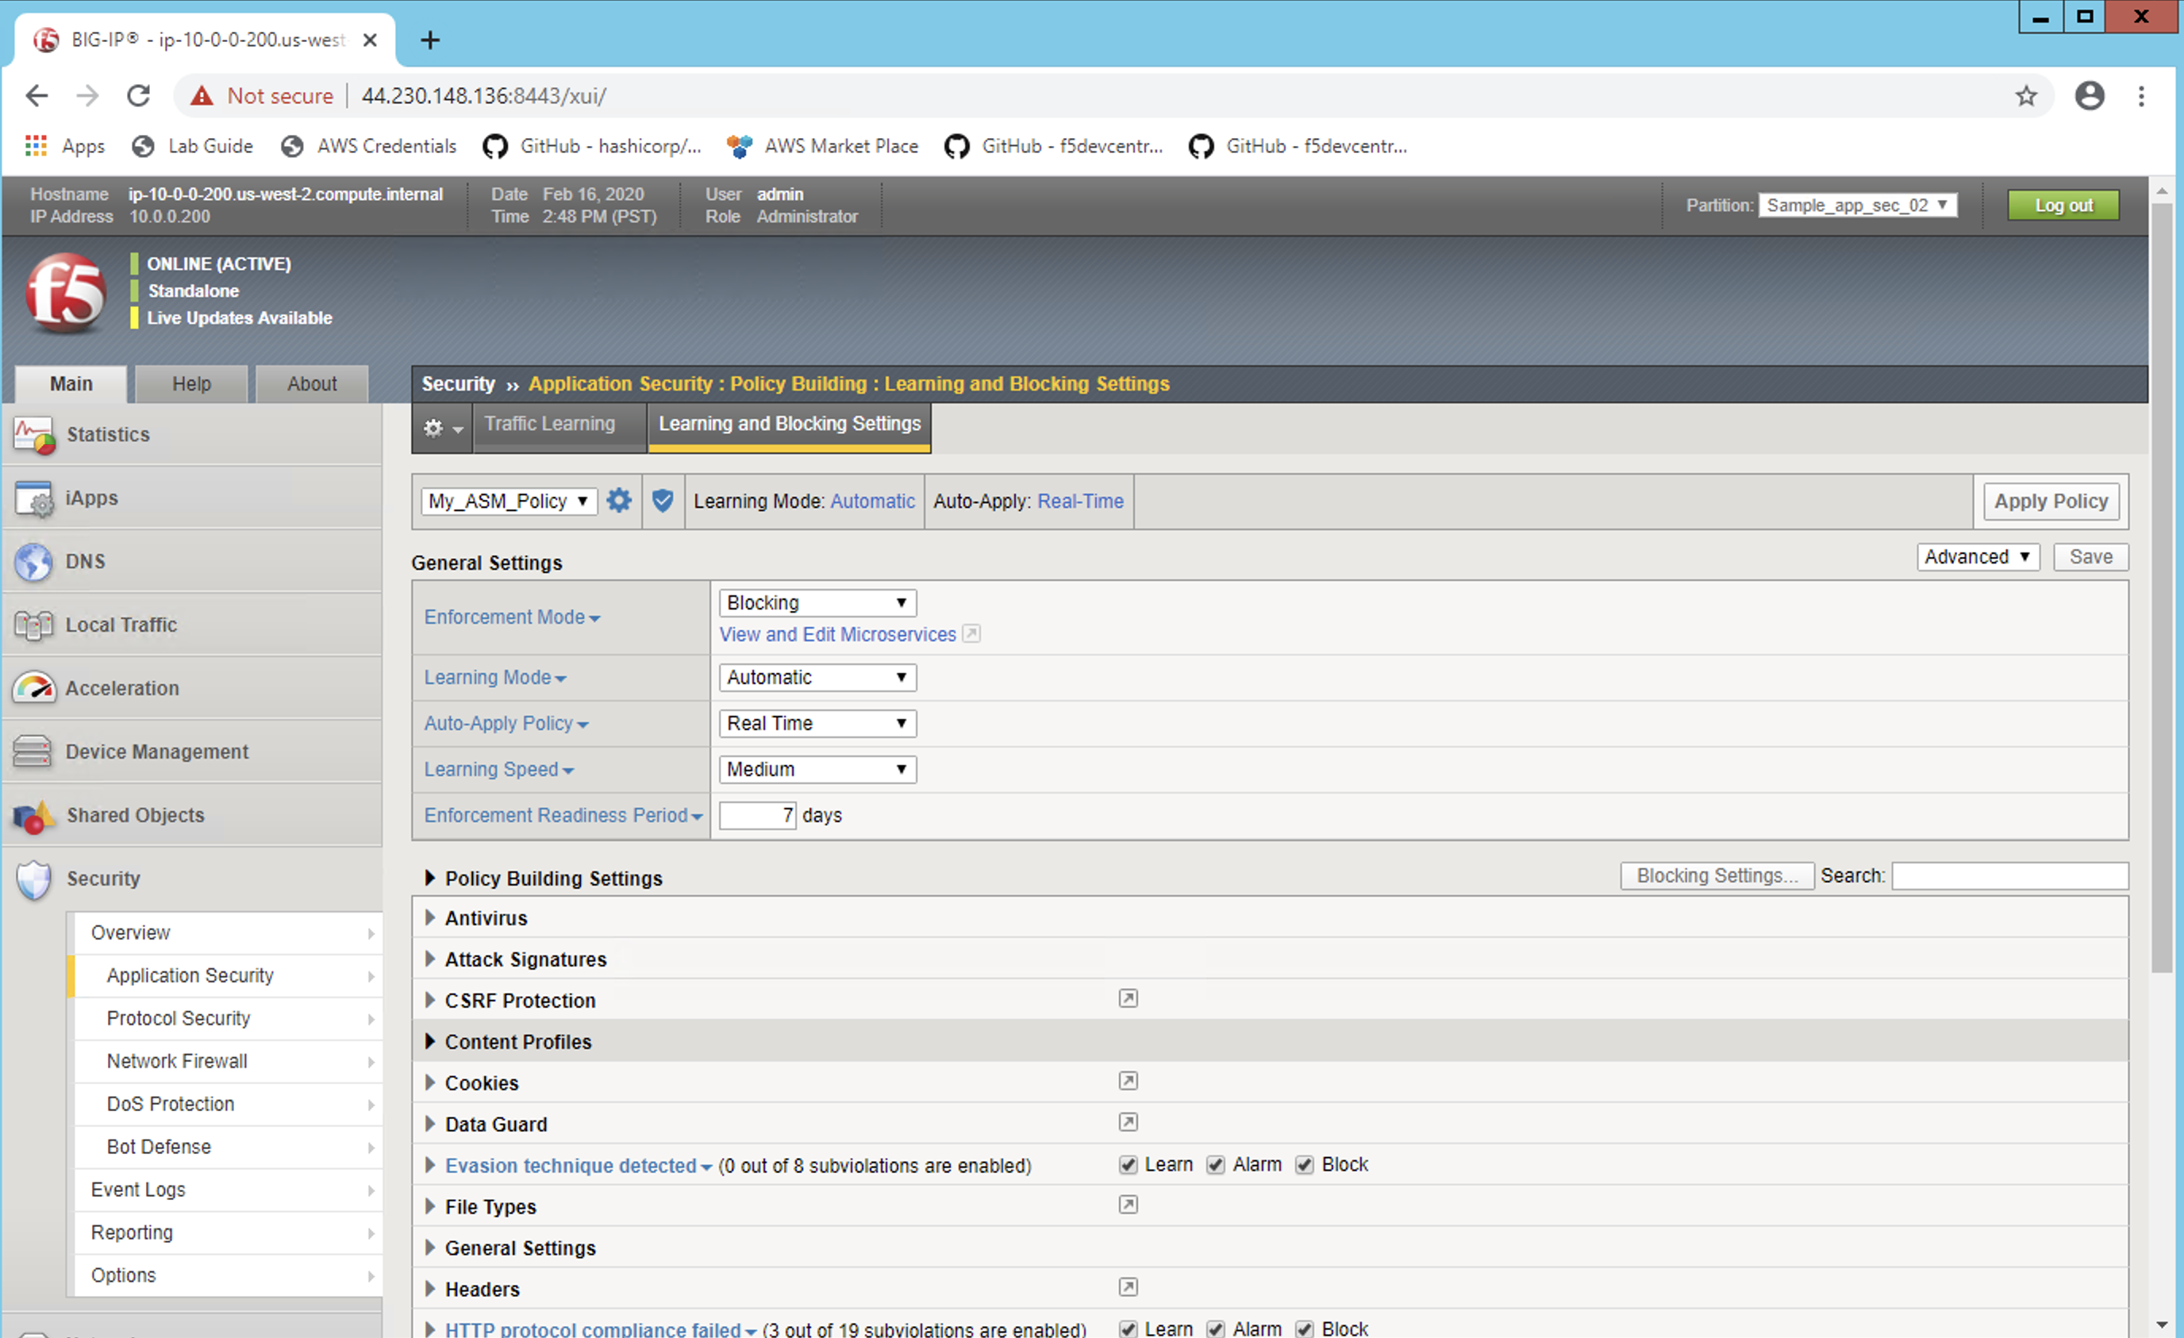This screenshot has height=1338, width=2184.
Task: Toggle Learn checkbox for HTTP protocol compliance failed
Action: tap(1128, 1329)
